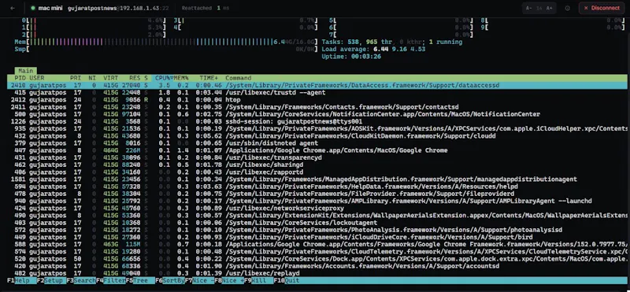Select the cloudd process row
Viewport: 630px width, 292px height.
click(317, 135)
